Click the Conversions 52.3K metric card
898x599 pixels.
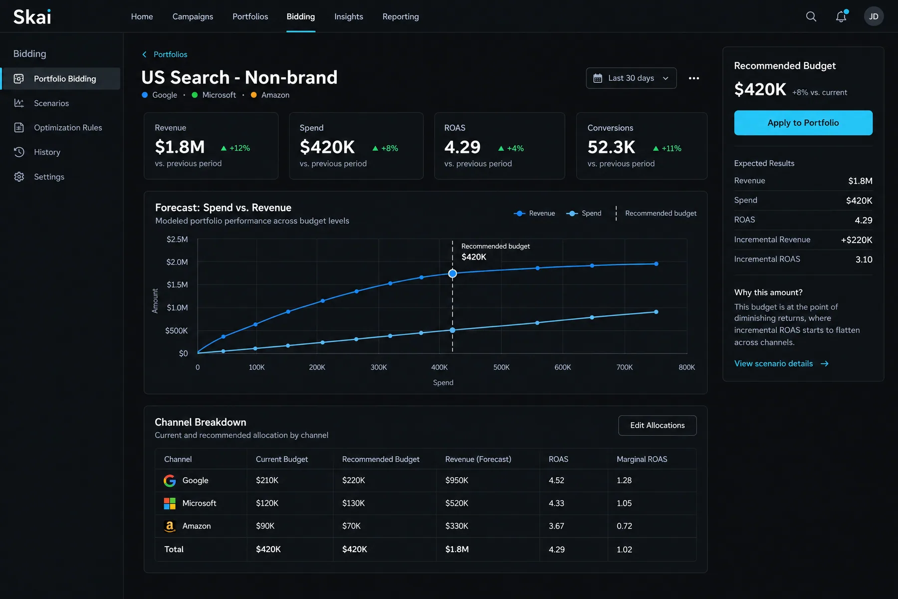642,146
